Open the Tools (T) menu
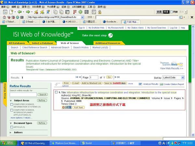Screen dimensions: 195x146 [x=91, y=7]
